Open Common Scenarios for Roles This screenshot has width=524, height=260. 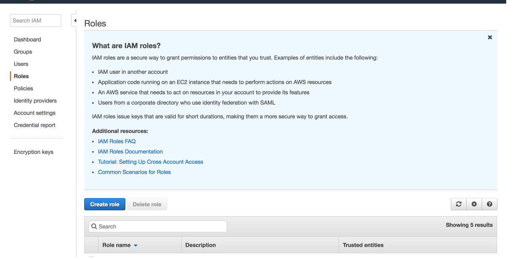(134, 172)
